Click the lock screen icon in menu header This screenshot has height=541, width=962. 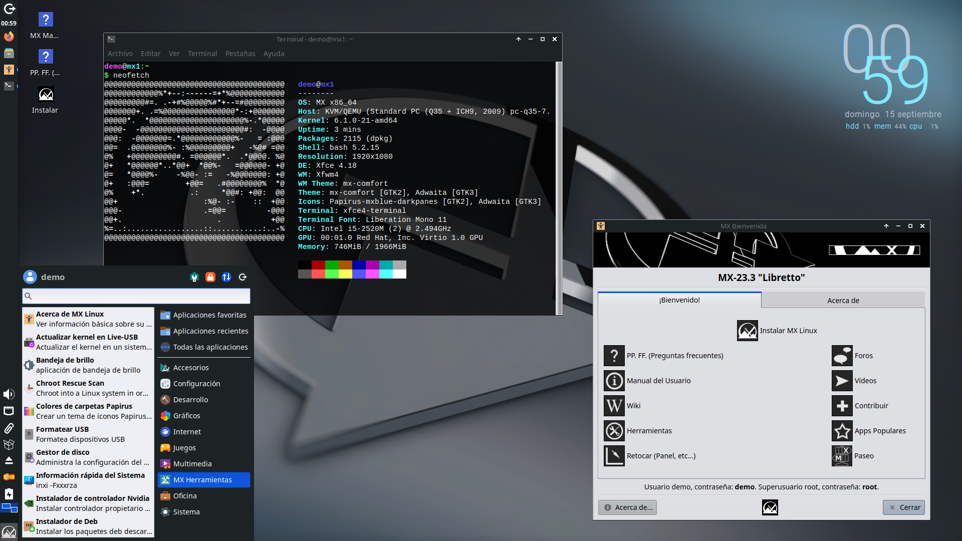click(x=210, y=277)
